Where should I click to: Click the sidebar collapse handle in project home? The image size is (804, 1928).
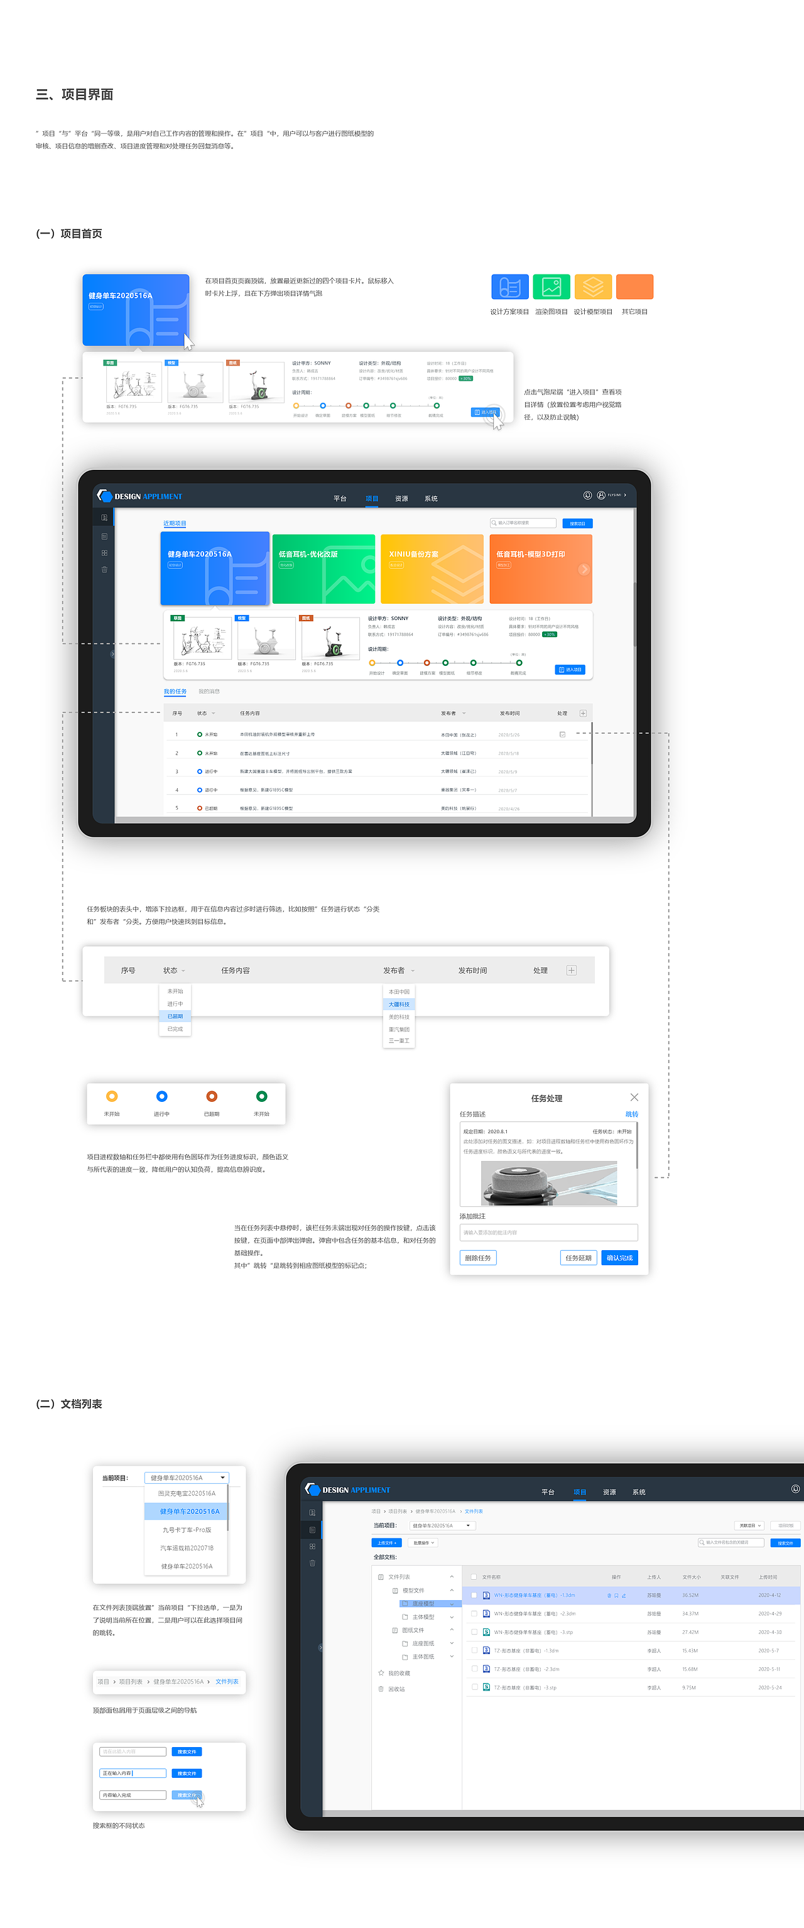coord(112,654)
